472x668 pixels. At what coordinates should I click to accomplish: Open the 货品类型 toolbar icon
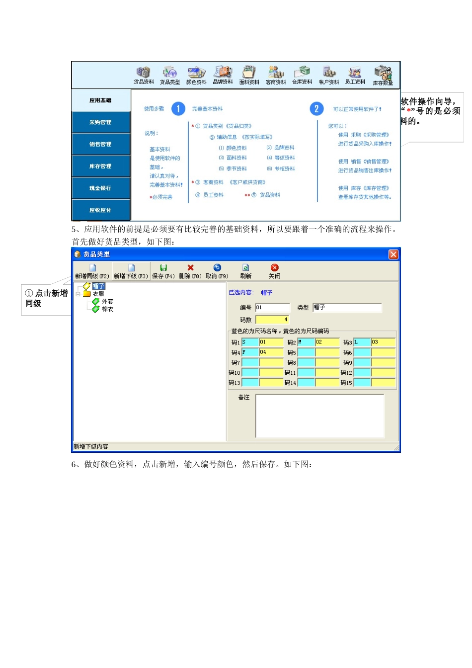pyautogui.click(x=170, y=75)
